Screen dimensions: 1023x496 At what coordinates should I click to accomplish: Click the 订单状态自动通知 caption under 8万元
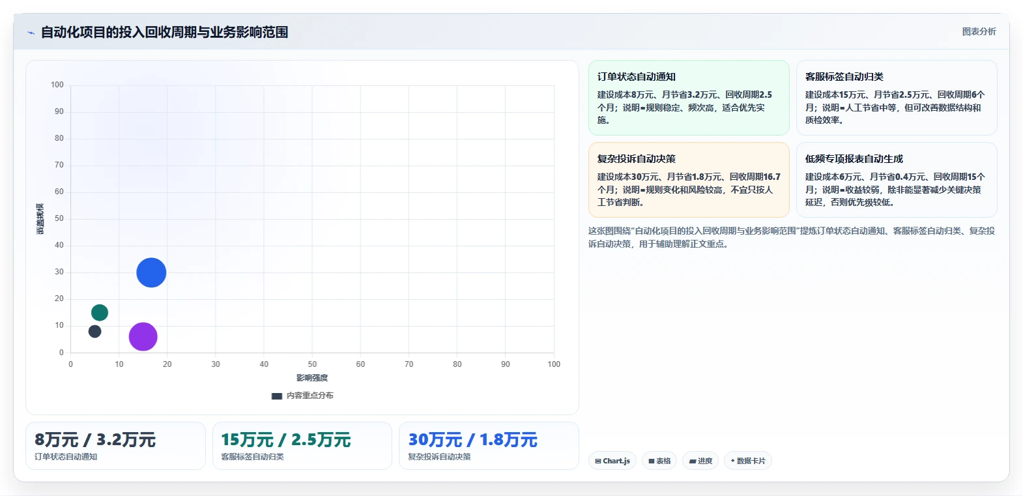click(66, 457)
